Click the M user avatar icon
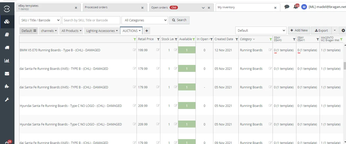The image size is (346, 144). click(304, 7)
